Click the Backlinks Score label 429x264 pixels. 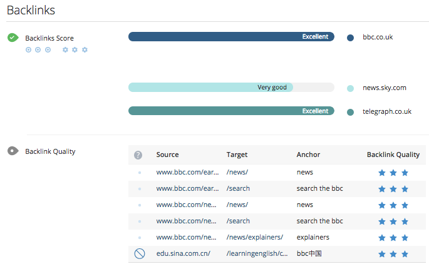(49, 38)
